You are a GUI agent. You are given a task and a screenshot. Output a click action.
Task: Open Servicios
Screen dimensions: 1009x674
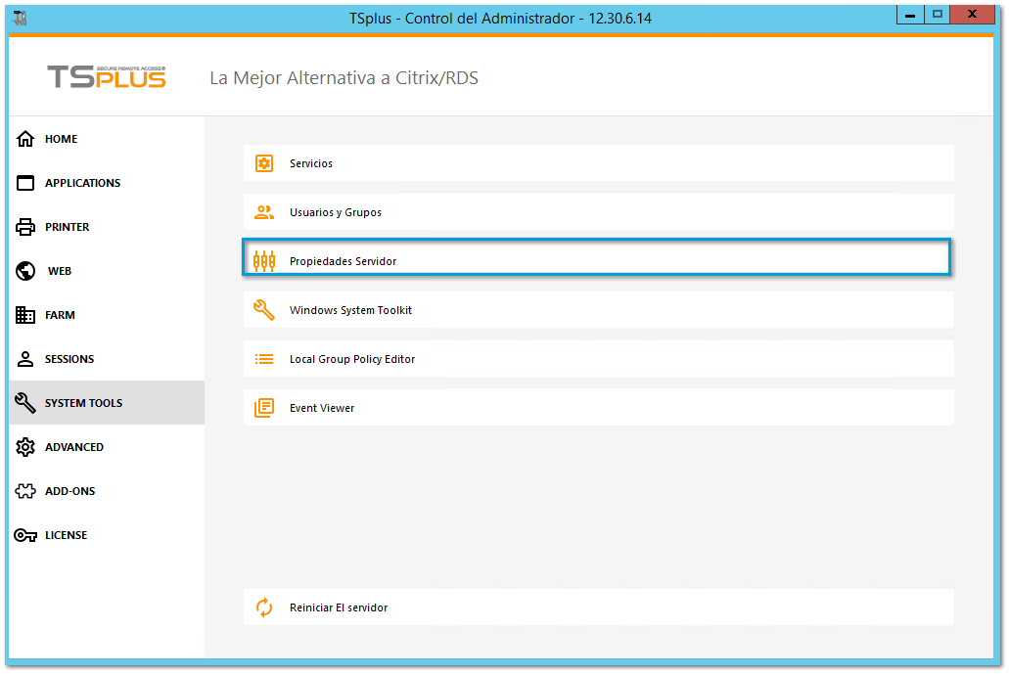598,163
